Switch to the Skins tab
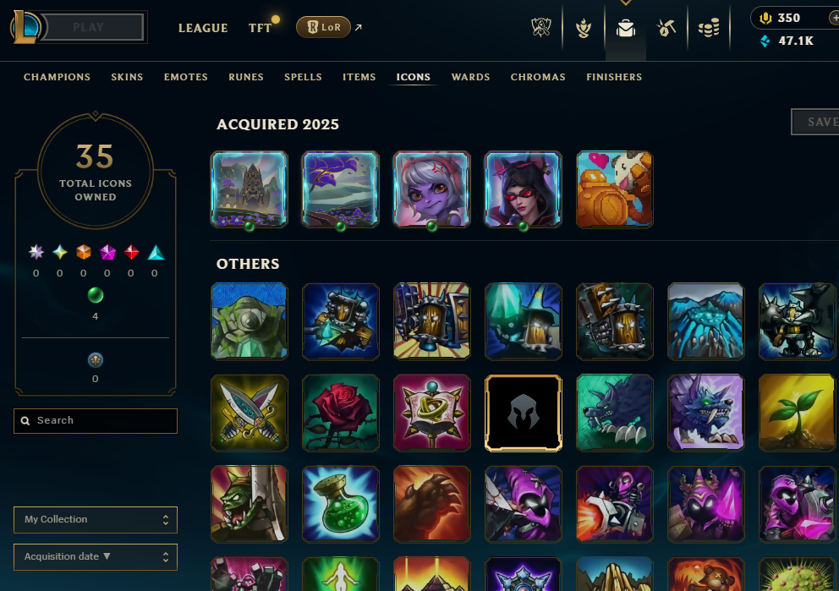The height and width of the screenshot is (591, 839). tap(127, 77)
